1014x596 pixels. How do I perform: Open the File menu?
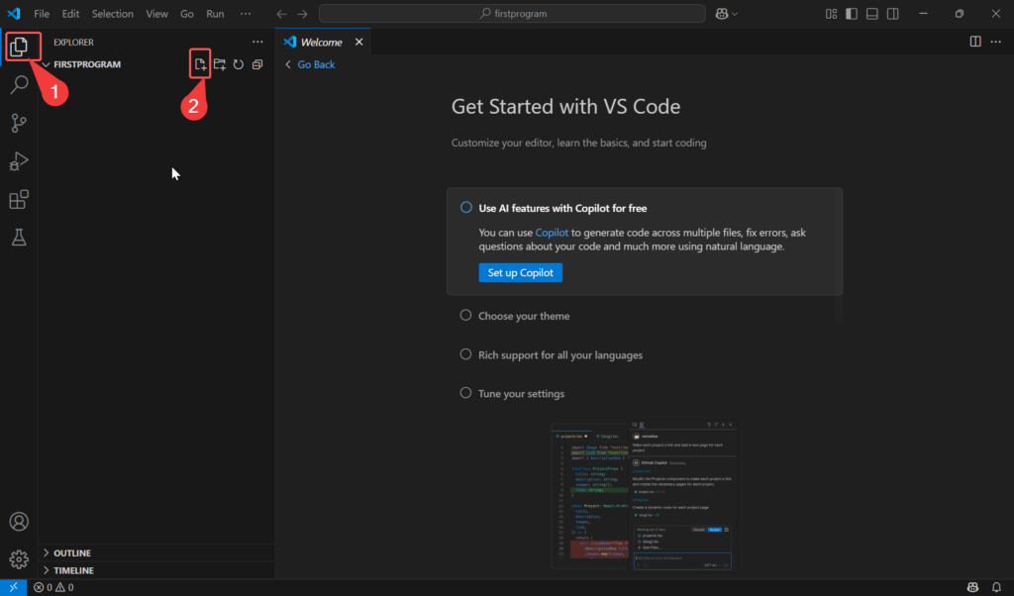[42, 14]
